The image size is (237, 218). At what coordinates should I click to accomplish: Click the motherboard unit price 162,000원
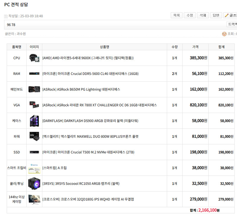pos(198,89)
